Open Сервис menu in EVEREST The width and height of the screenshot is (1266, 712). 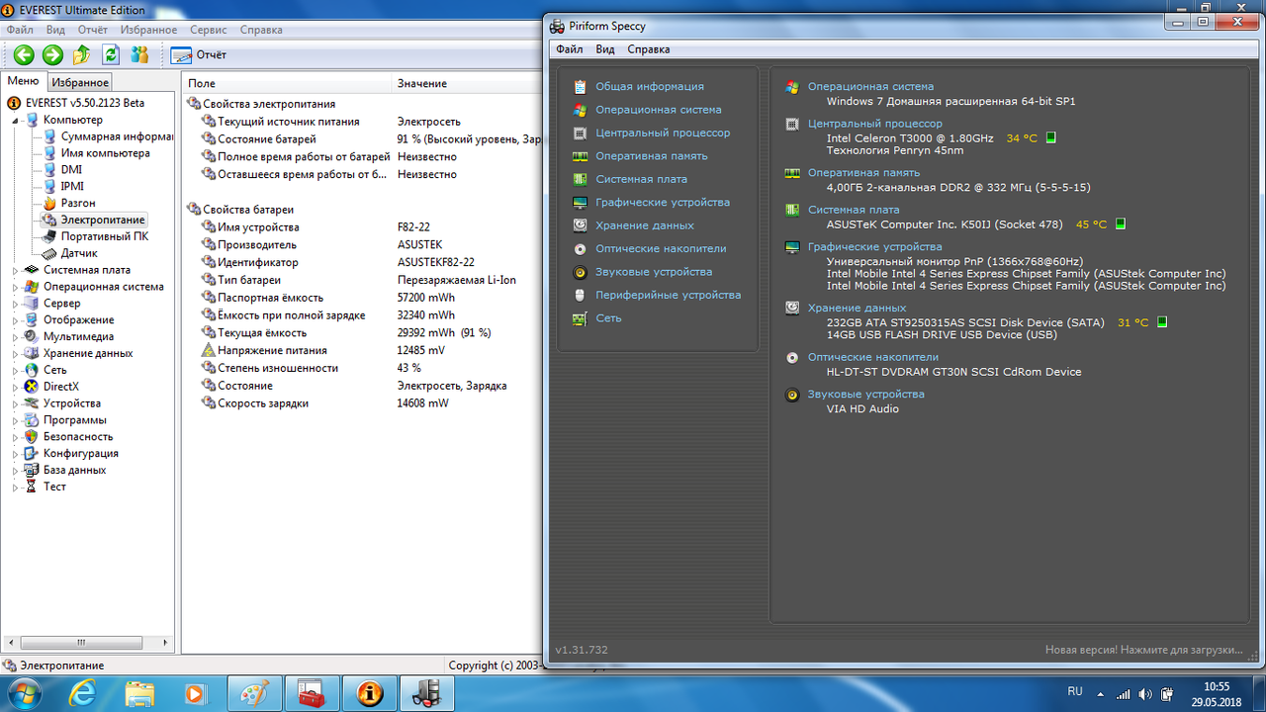[x=209, y=30]
